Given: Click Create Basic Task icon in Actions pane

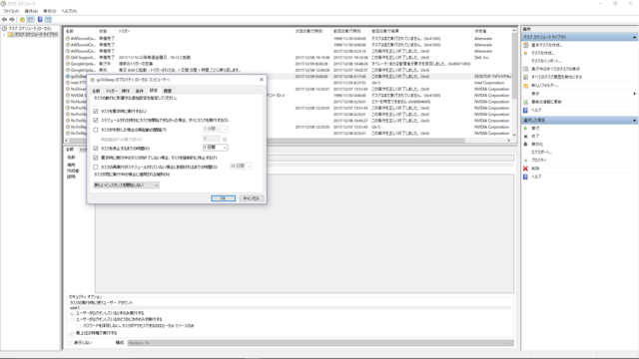Looking at the screenshot, I should coord(526,45).
